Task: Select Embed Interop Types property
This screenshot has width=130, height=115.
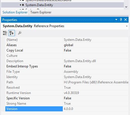Action: tap(34, 66)
